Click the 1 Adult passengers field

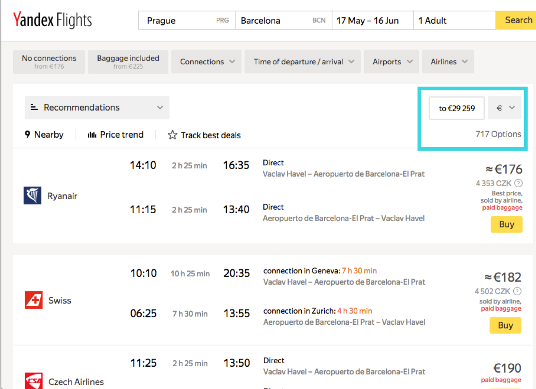pyautogui.click(x=454, y=20)
